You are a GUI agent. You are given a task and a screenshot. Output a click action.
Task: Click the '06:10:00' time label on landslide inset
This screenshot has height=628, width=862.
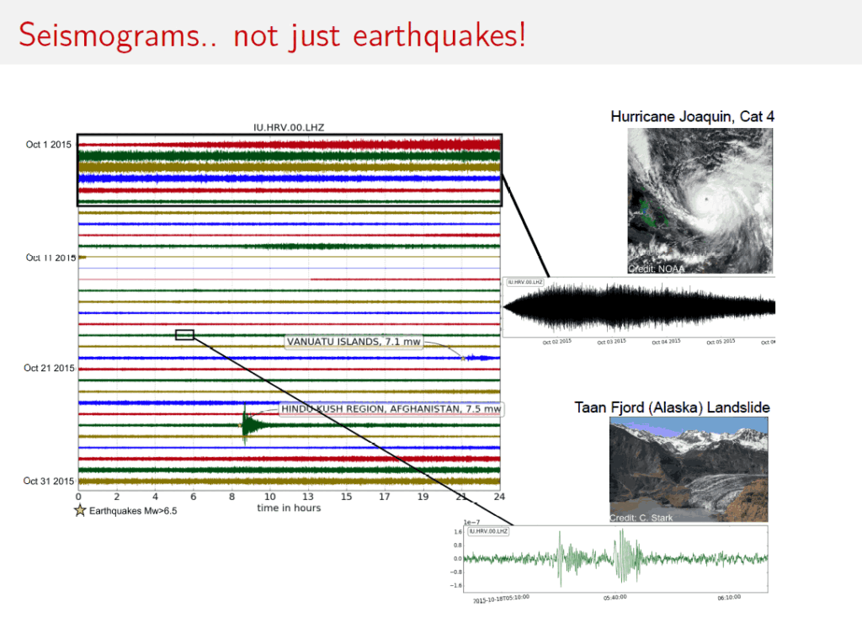point(729,597)
